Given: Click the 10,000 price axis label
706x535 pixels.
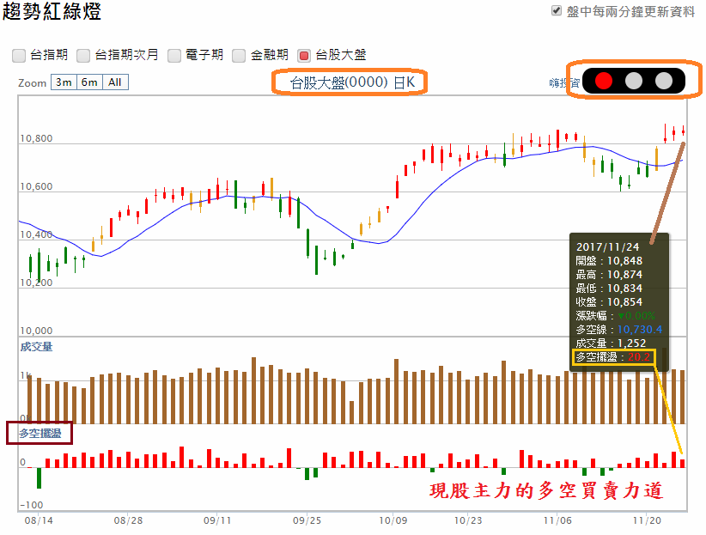Looking at the screenshot, I should [x=36, y=331].
